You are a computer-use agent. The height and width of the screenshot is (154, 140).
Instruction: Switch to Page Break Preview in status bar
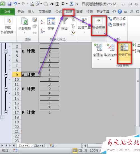[85, 150]
